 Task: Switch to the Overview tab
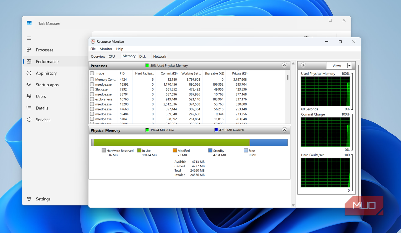coord(98,56)
